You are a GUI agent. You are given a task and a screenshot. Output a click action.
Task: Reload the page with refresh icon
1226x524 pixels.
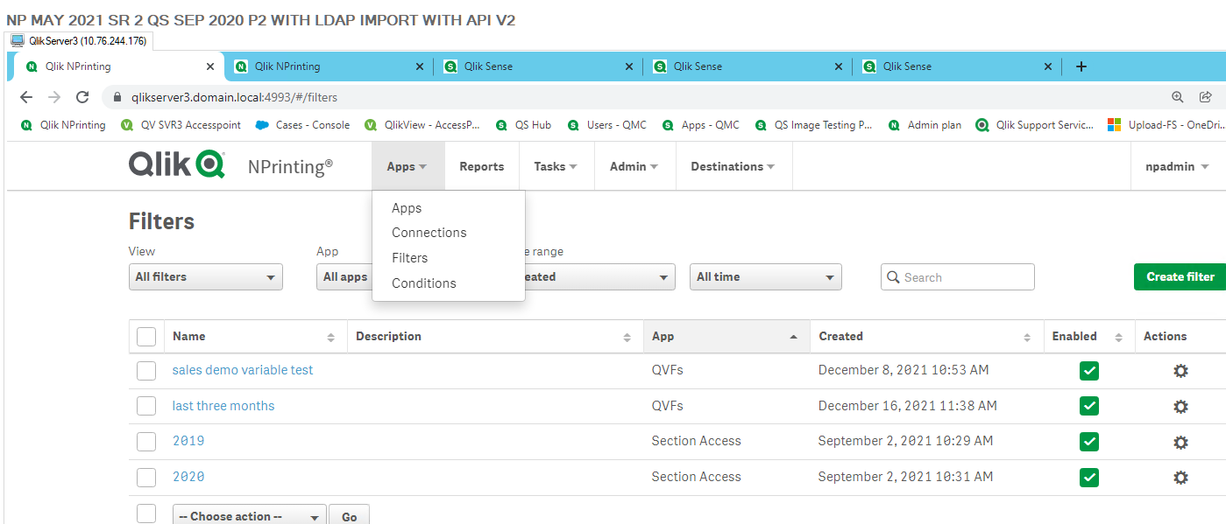tap(82, 97)
